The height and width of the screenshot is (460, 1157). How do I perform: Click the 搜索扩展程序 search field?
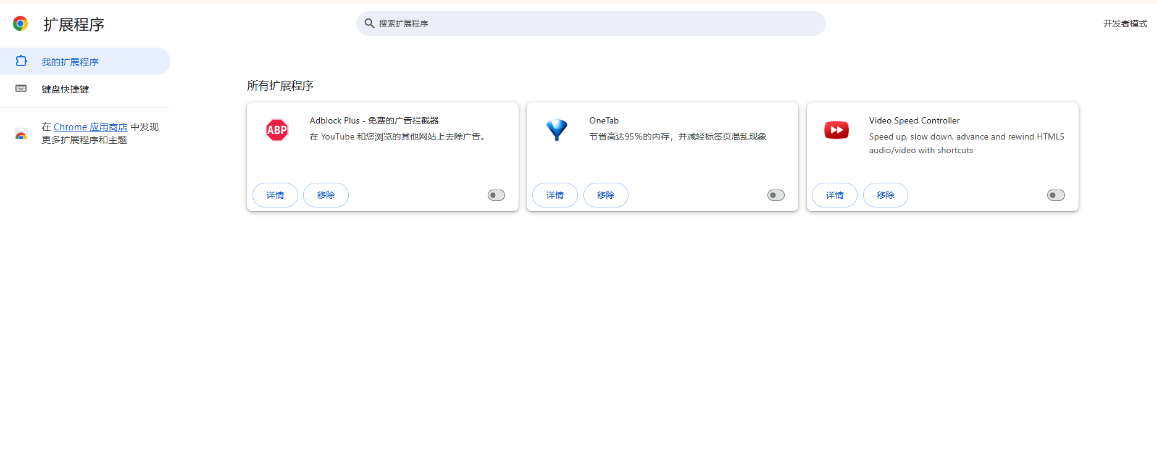click(591, 23)
